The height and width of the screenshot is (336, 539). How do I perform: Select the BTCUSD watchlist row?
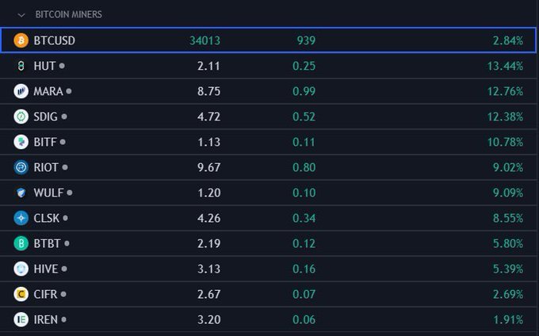tap(269, 40)
